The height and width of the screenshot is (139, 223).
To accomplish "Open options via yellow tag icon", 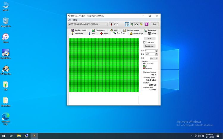I will pyautogui.click(x=141, y=24).
